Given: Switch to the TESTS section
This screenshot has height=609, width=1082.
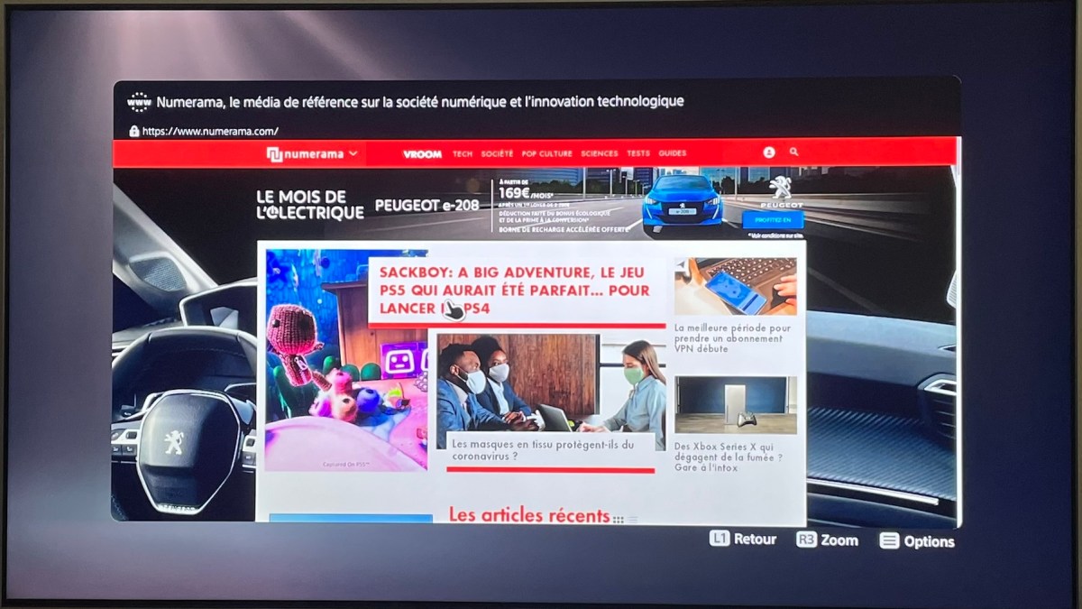Looking at the screenshot, I should [x=638, y=154].
